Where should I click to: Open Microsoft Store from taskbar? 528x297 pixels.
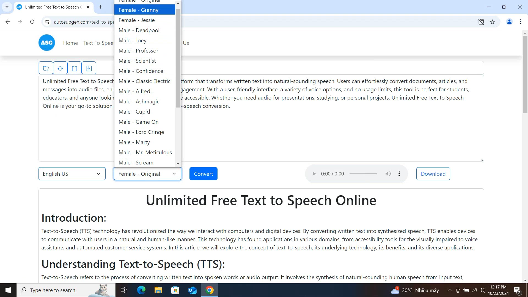[x=175, y=290]
